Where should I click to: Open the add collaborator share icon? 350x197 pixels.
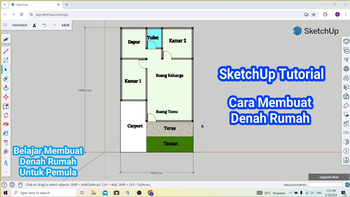[x=35, y=25]
